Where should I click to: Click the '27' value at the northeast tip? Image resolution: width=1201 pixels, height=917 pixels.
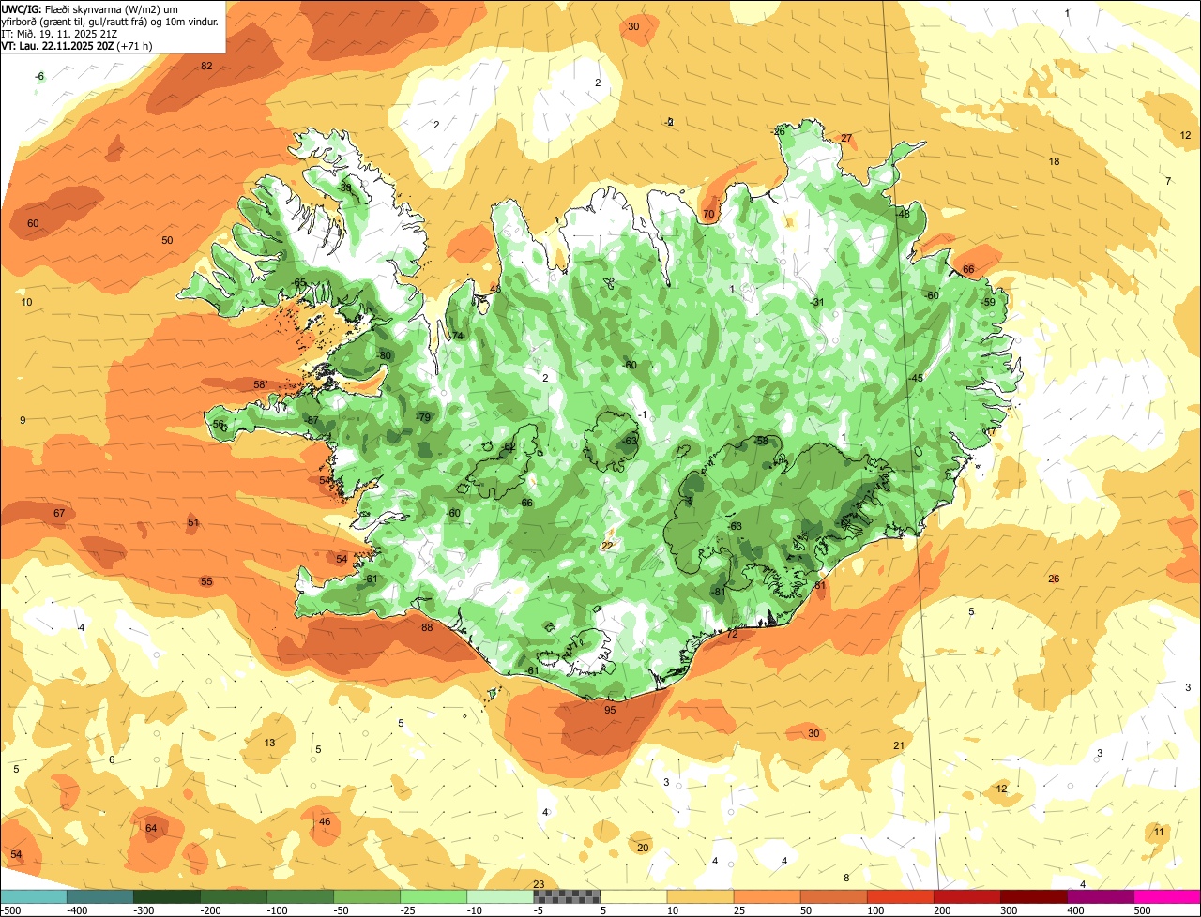pos(846,139)
